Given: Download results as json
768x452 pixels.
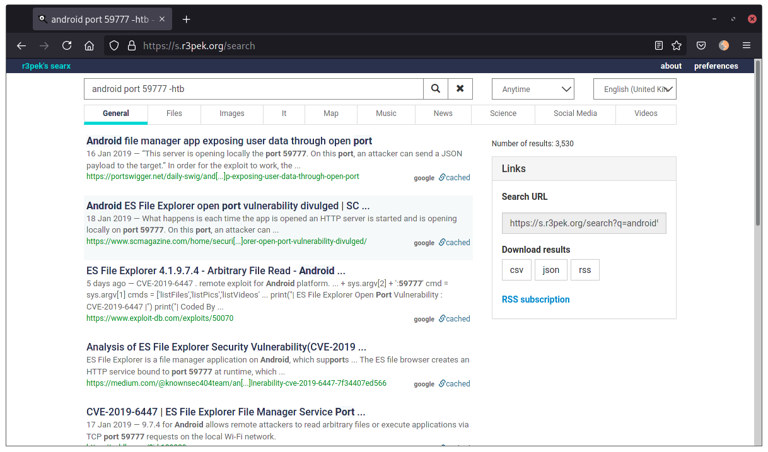Looking at the screenshot, I should coord(550,269).
